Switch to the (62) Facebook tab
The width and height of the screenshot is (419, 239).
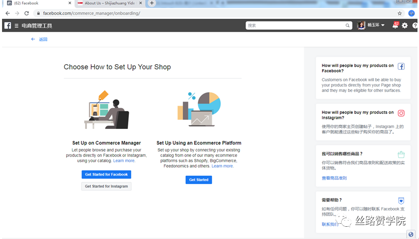click(40, 3)
